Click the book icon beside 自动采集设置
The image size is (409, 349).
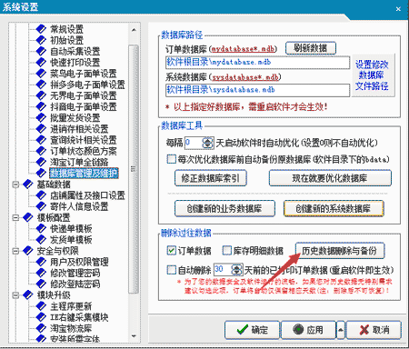click(41, 51)
